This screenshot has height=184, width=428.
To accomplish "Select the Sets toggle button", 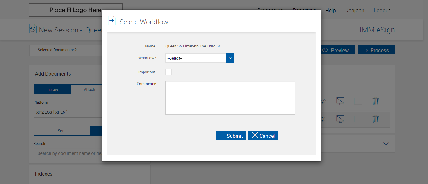I will pos(62,131).
